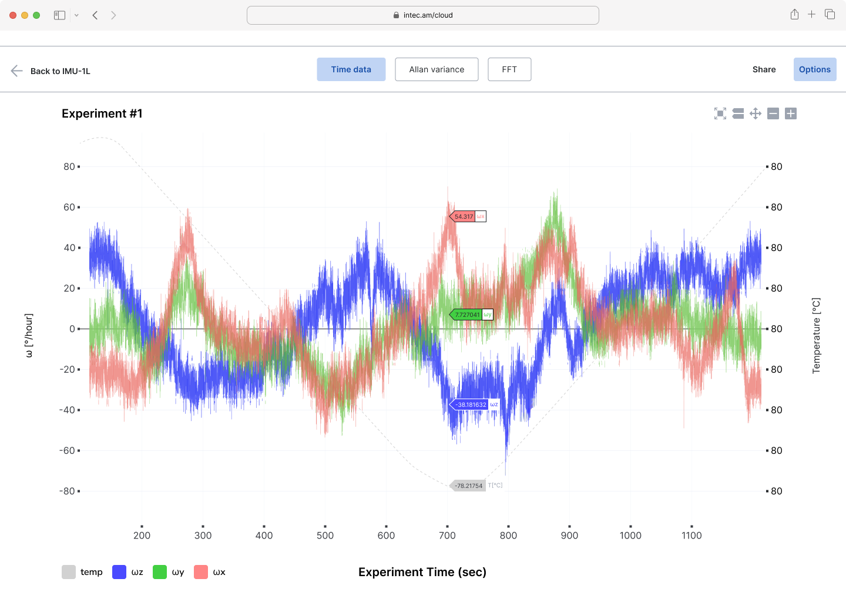Screen dimensions: 846x602
Task: Expand the sidebar dropdown chevron
Action: [76, 15]
